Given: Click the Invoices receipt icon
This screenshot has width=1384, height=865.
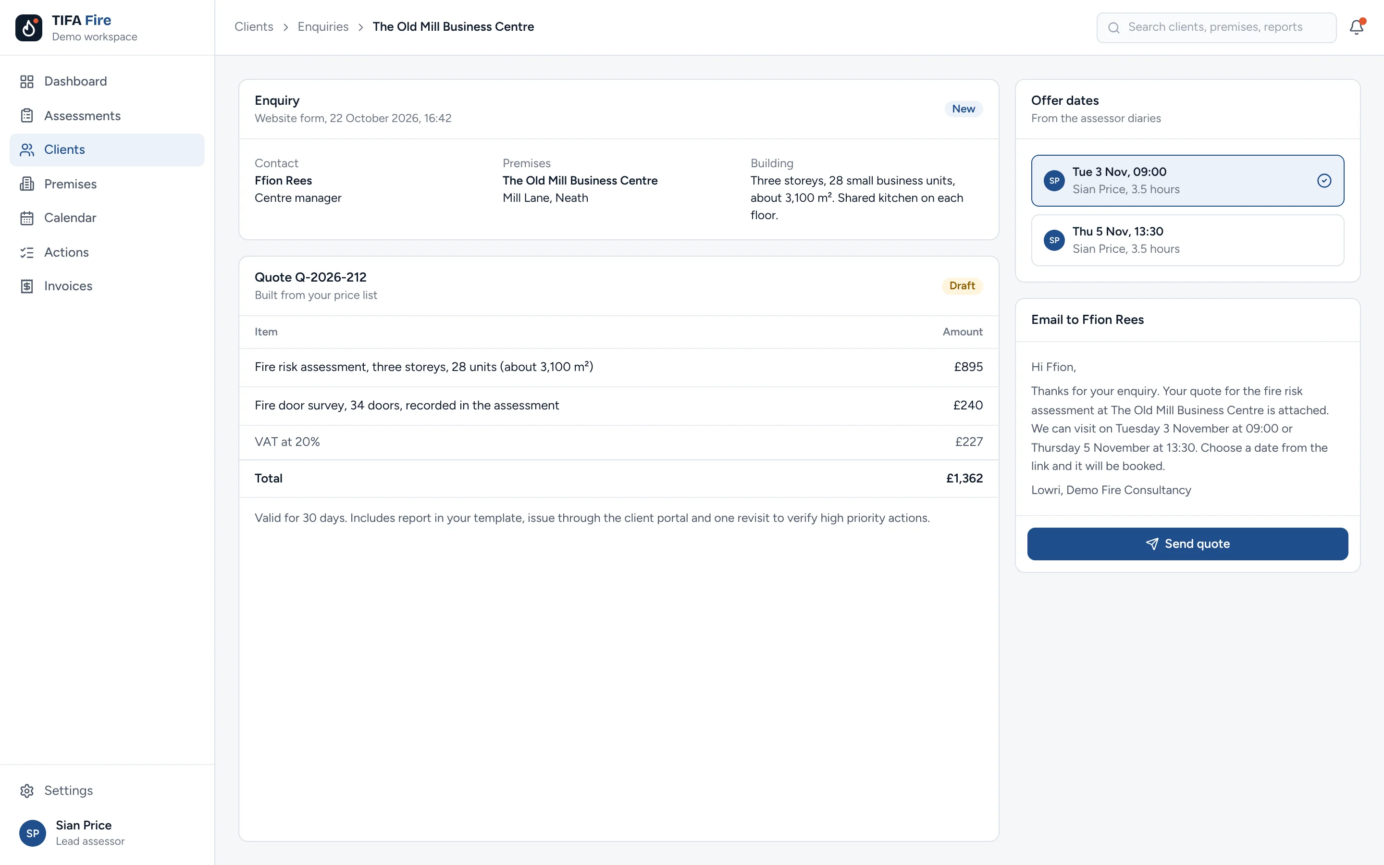Looking at the screenshot, I should [x=27, y=286].
